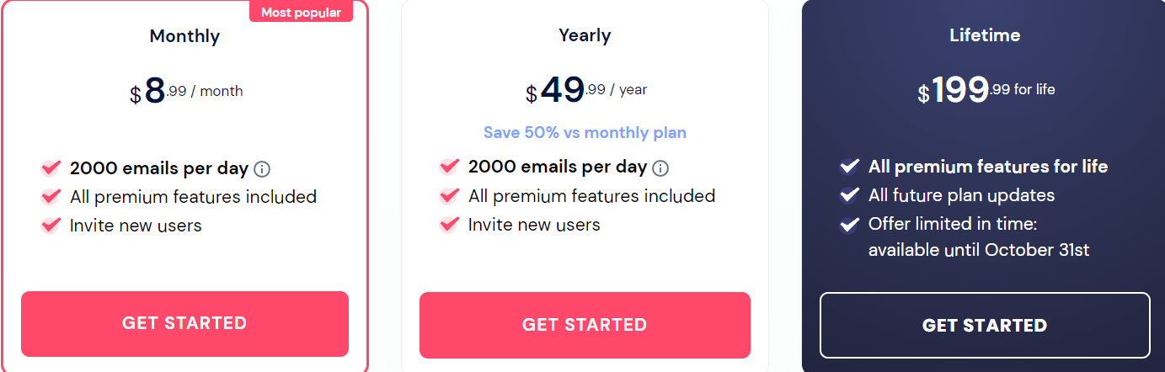Click Yearly plan 2000 emails checkmark icon
The image size is (1165, 372).
tap(450, 167)
